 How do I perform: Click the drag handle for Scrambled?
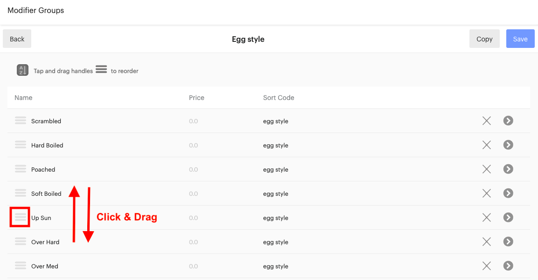point(21,120)
